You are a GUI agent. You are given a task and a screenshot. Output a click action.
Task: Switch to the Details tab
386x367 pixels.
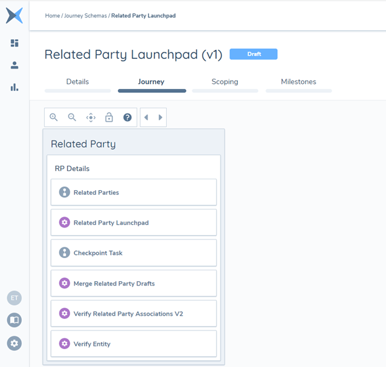tap(78, 82)
